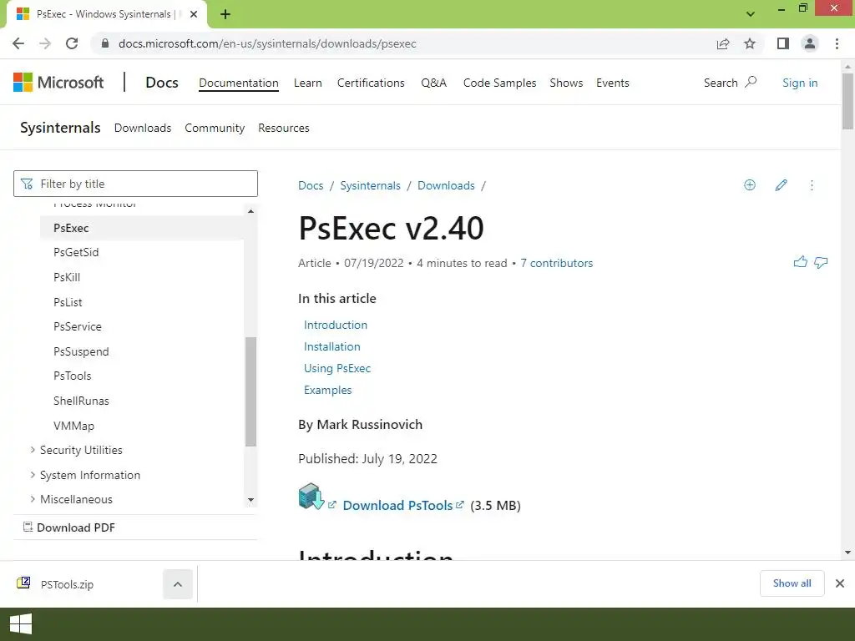Add article to collection with plus icon
This screenshot has width=855, height=641.
pyautogui.click(x=750, y=184)
